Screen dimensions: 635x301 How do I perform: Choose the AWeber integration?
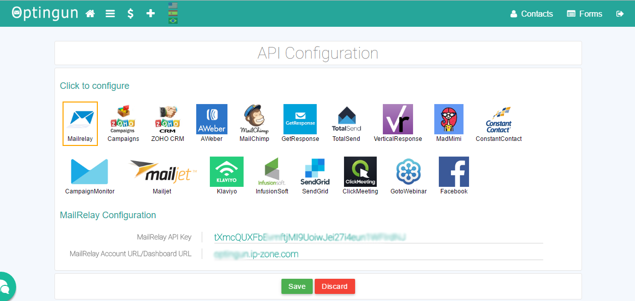pos(212,124)
